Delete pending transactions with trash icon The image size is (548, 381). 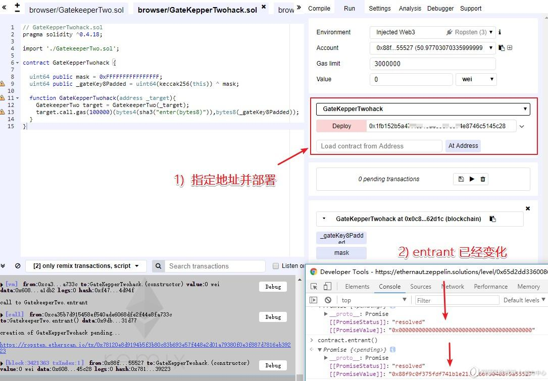(483, 179)
